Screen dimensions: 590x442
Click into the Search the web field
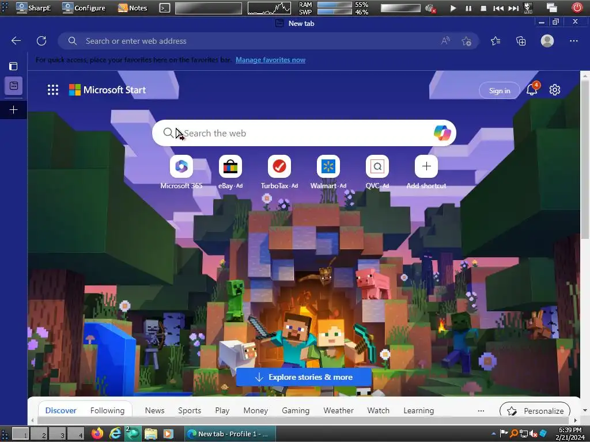click(x=304, y=133)
